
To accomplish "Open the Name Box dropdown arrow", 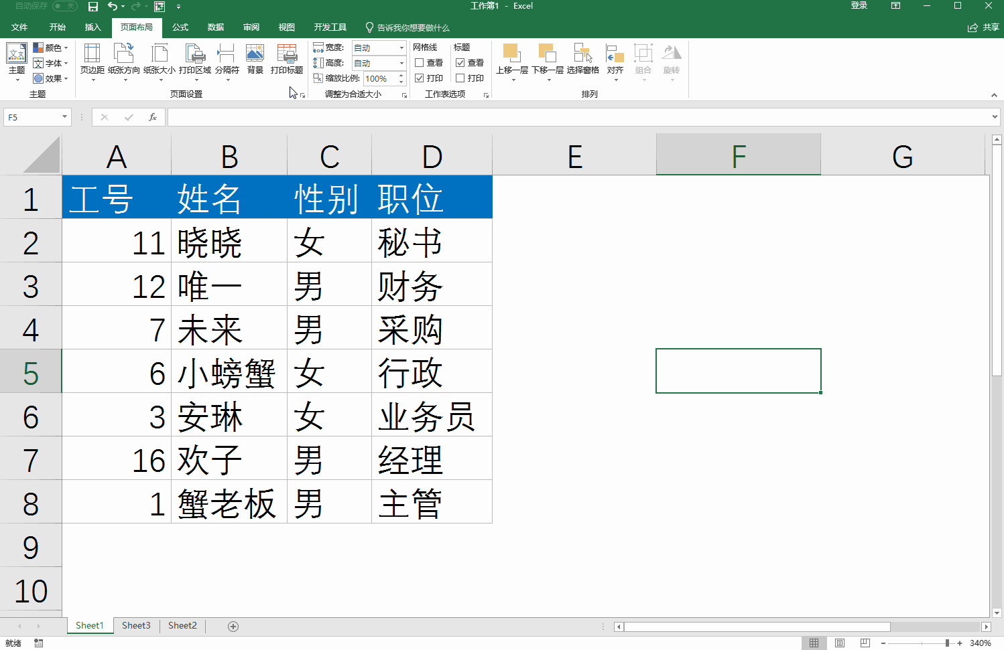I will point(65,117).
